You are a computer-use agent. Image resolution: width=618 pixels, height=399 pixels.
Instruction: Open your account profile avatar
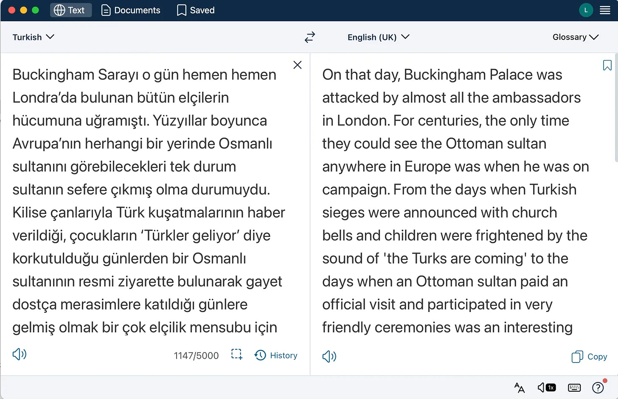(x=586, y=10)
